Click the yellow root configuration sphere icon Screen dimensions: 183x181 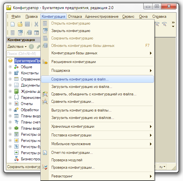(10, 60)
